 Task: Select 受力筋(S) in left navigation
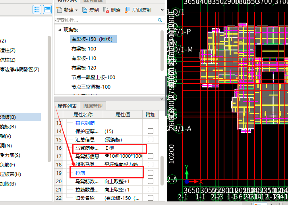pyautogui.click(x=10, y=155)
